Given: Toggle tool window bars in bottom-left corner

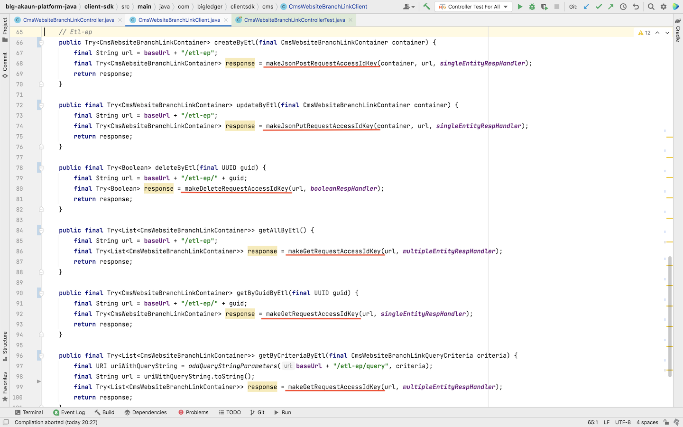Looking at the screenshot, I should pyautogui.click(x=6, y=422).
